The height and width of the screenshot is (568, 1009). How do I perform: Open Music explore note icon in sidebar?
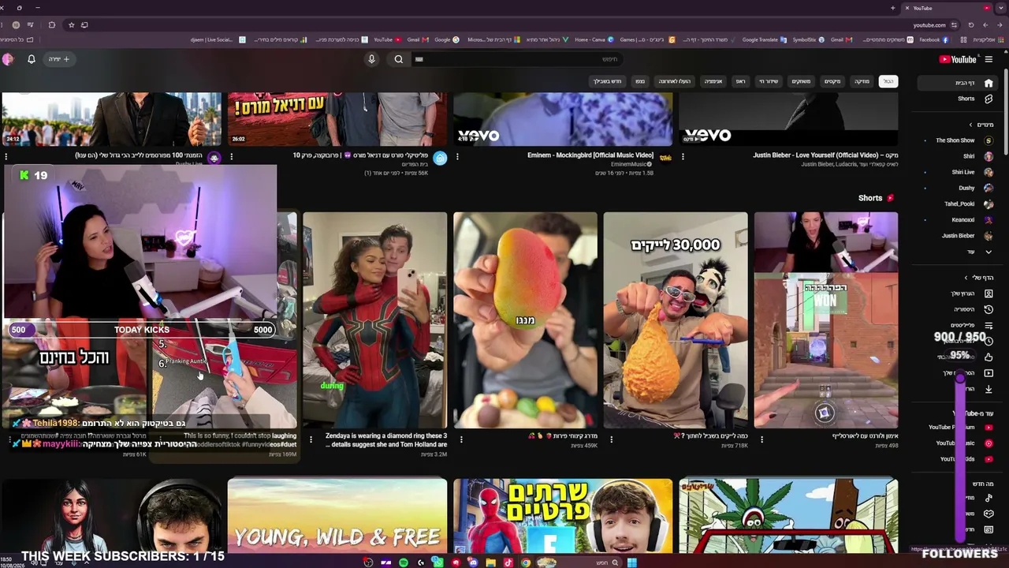(x=989, y=498)
